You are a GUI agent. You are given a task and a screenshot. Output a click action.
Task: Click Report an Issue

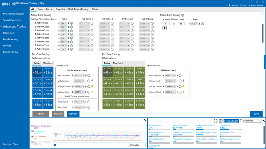[256, 5]
